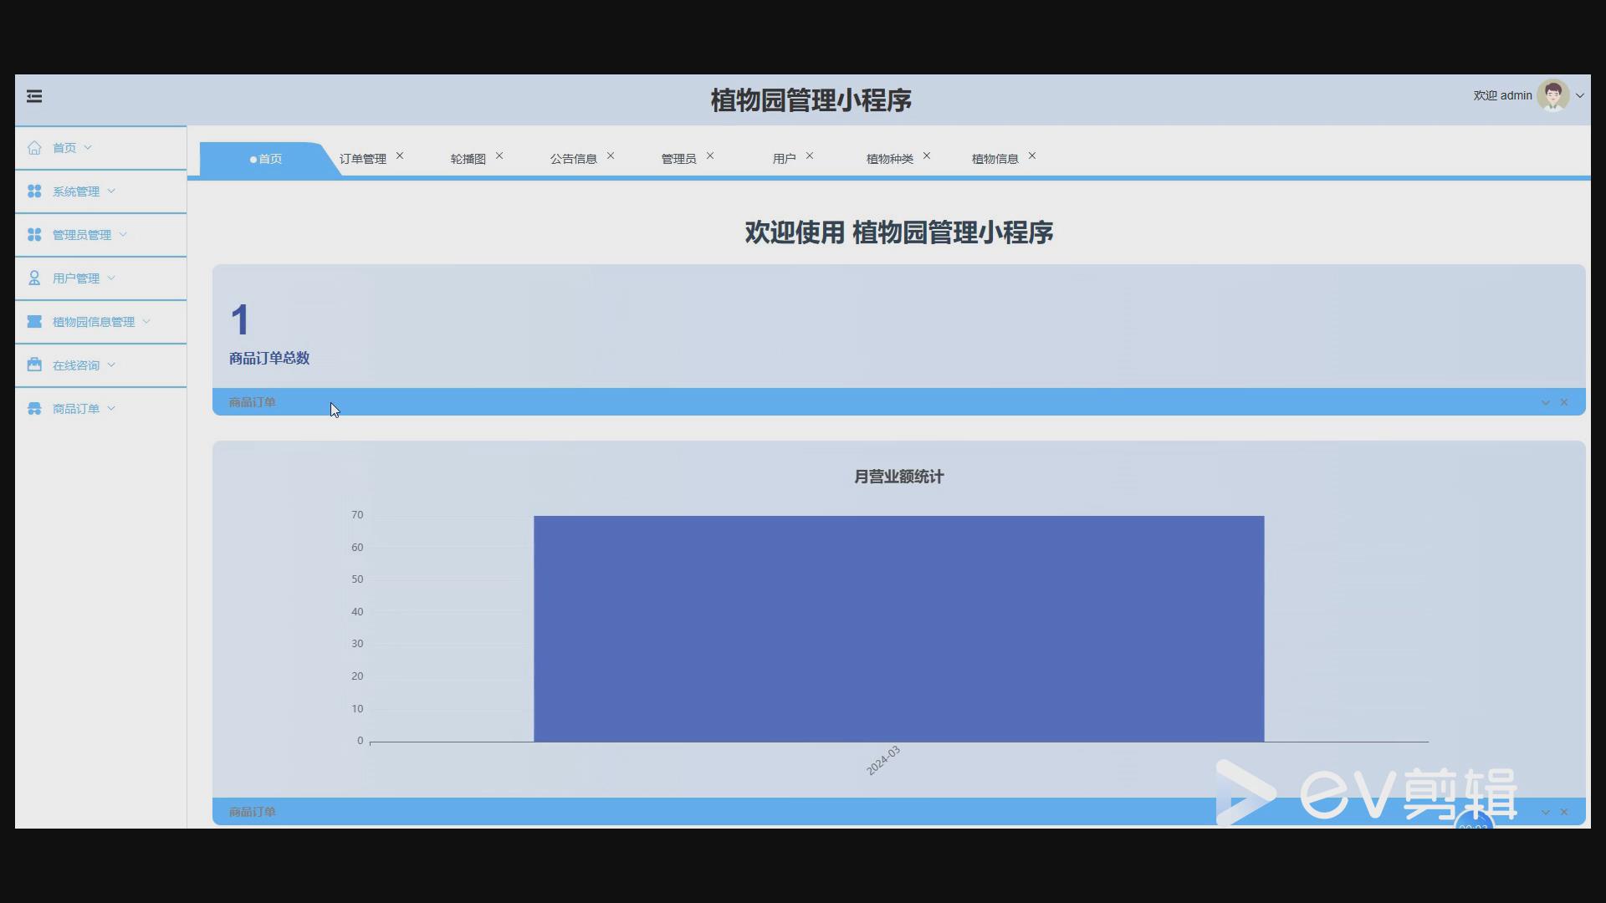
Task: Close the 商品订单总数 card panel
Action: [x=1564, y=403]
